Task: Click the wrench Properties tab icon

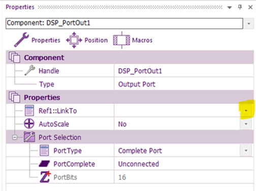Action: (x=21, y=40)
